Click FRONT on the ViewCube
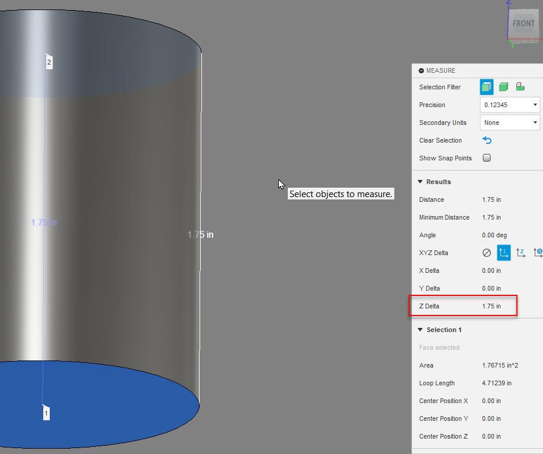This screenshot has width=543, height=454. point(523,23)
